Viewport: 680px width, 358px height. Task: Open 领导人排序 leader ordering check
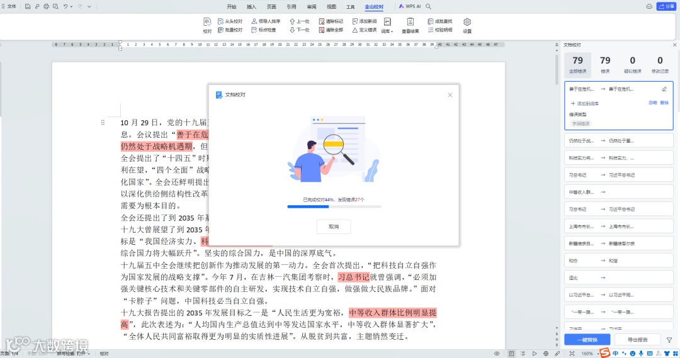coord(266,21)
